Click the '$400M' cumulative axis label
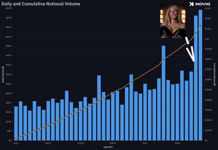 [x=208, y=100]
